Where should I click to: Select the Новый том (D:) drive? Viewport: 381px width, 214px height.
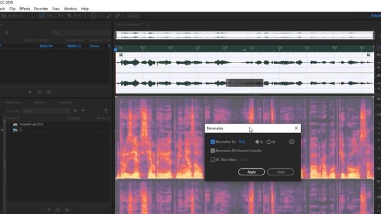point(31,124)
